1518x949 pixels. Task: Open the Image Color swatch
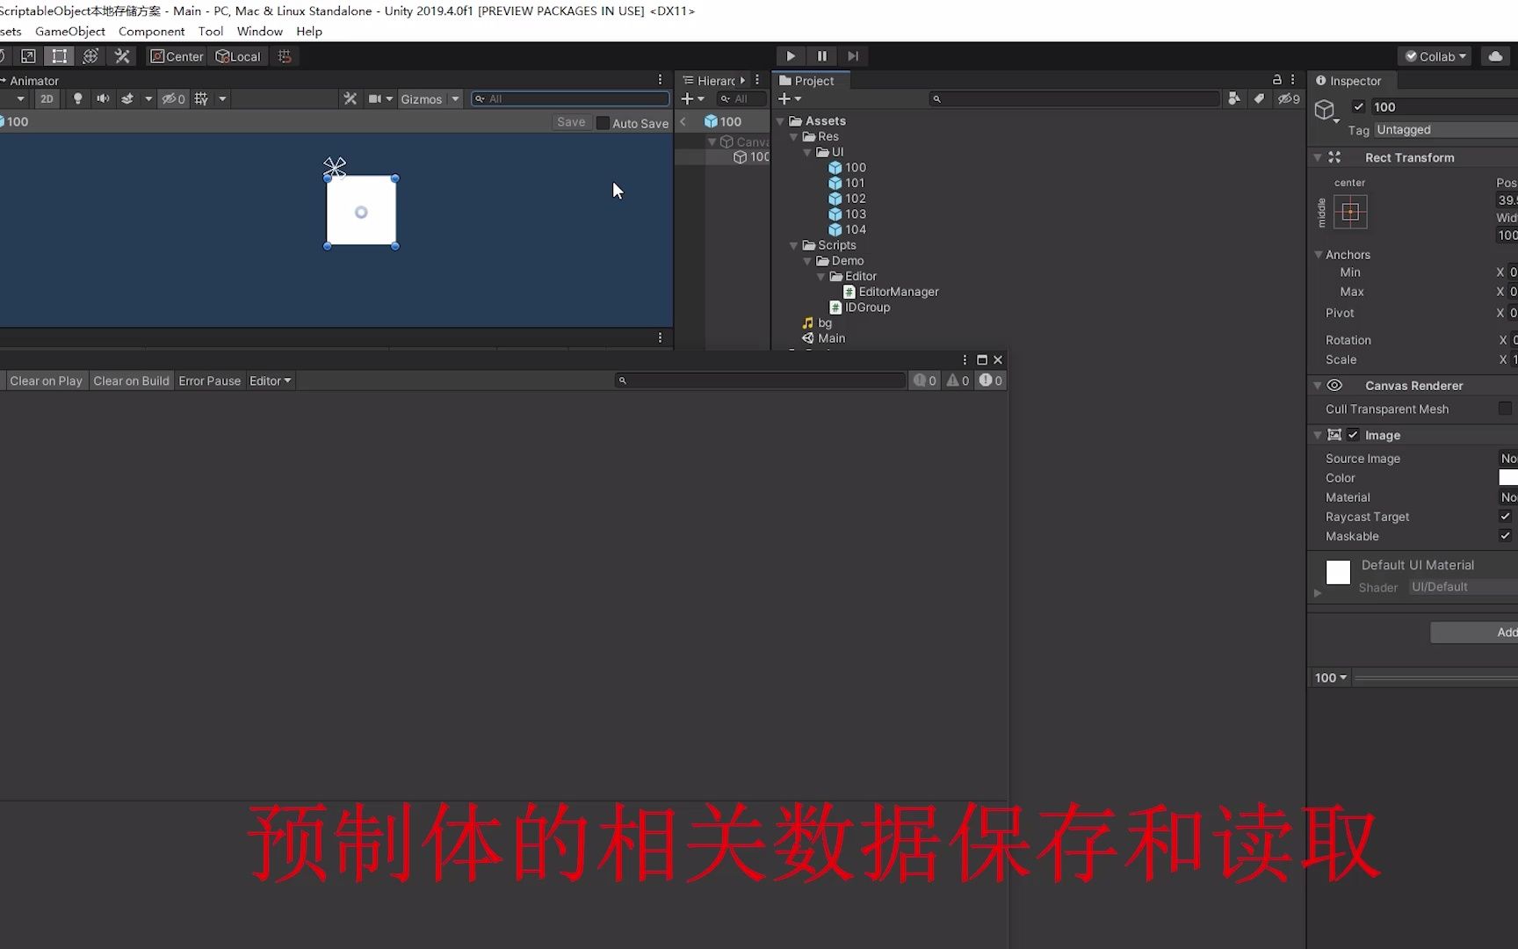1508,477
